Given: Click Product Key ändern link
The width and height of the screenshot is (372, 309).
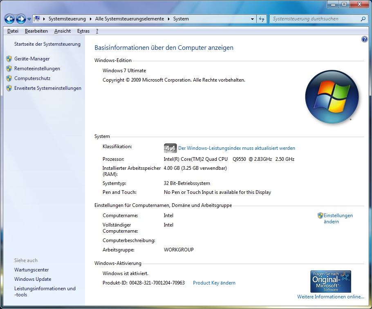Looking at the screenshot, I should click(214, 283).
